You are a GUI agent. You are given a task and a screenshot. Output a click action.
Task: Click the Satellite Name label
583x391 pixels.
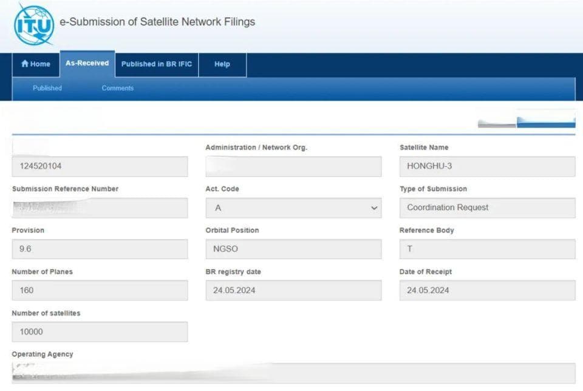click(424, 148)
